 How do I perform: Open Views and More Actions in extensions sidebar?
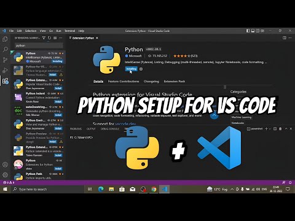point(61,38)
